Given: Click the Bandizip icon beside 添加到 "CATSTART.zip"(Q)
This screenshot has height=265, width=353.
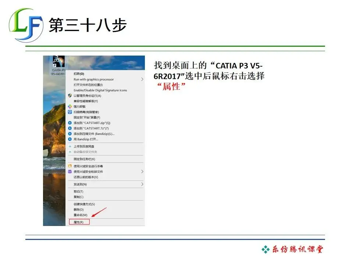Looking at the screenshot, I should pos(70,123).
